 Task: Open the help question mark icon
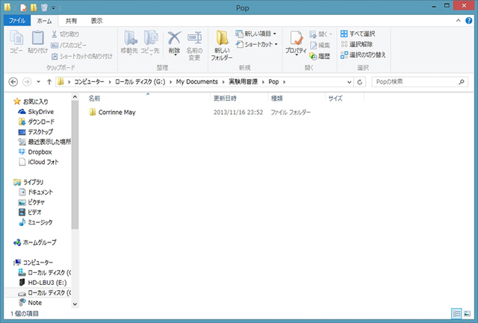(x=468, y=21)
